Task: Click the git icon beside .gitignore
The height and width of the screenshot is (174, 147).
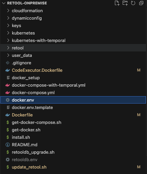Action: click(8, 63)
